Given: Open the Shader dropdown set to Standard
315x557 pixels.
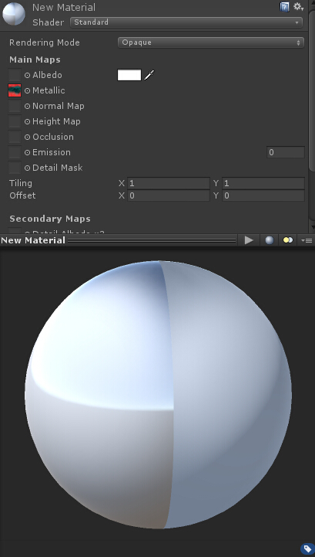Looking at the screenshot, I should (186, 22).
